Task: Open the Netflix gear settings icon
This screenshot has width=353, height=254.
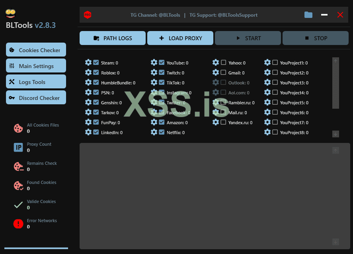Action: click(154, 132)
